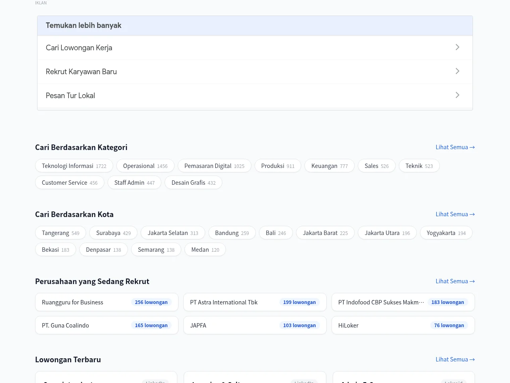The image size is (510, 383).
Task: Click the 183 lowongan badge
Action: (448, 302)
